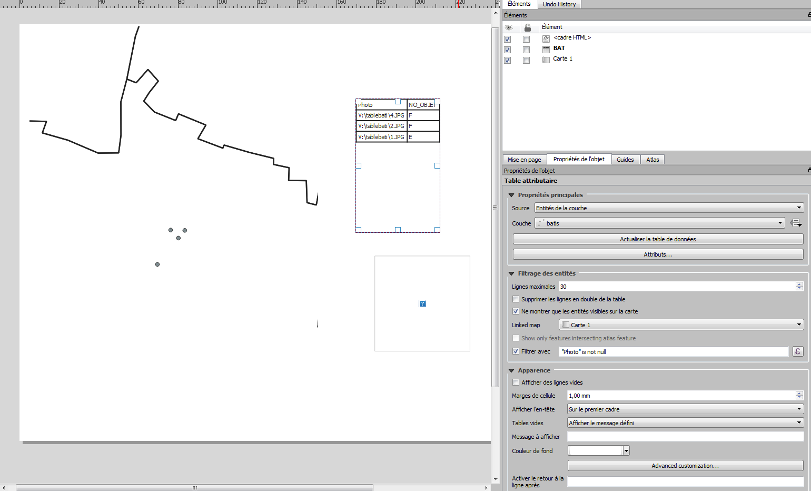
Task: Click the Élément column header
Action: click(x=552, y=27)
